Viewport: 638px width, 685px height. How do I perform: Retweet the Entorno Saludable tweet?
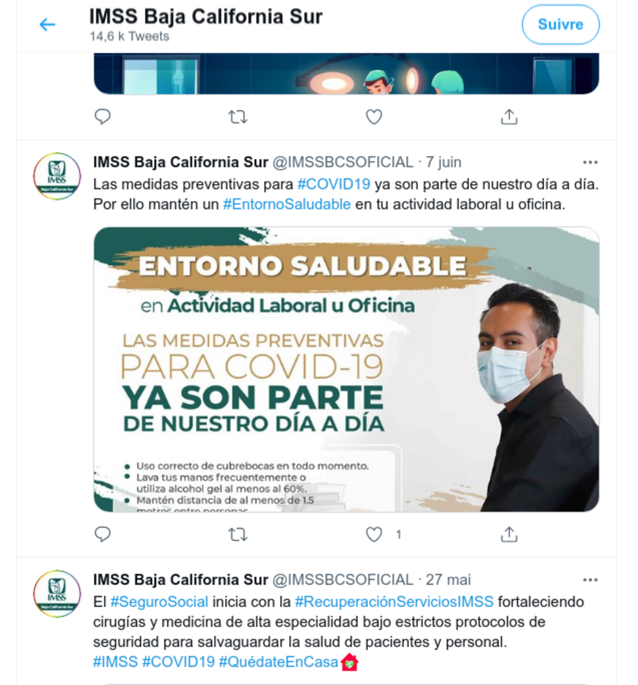238,534
